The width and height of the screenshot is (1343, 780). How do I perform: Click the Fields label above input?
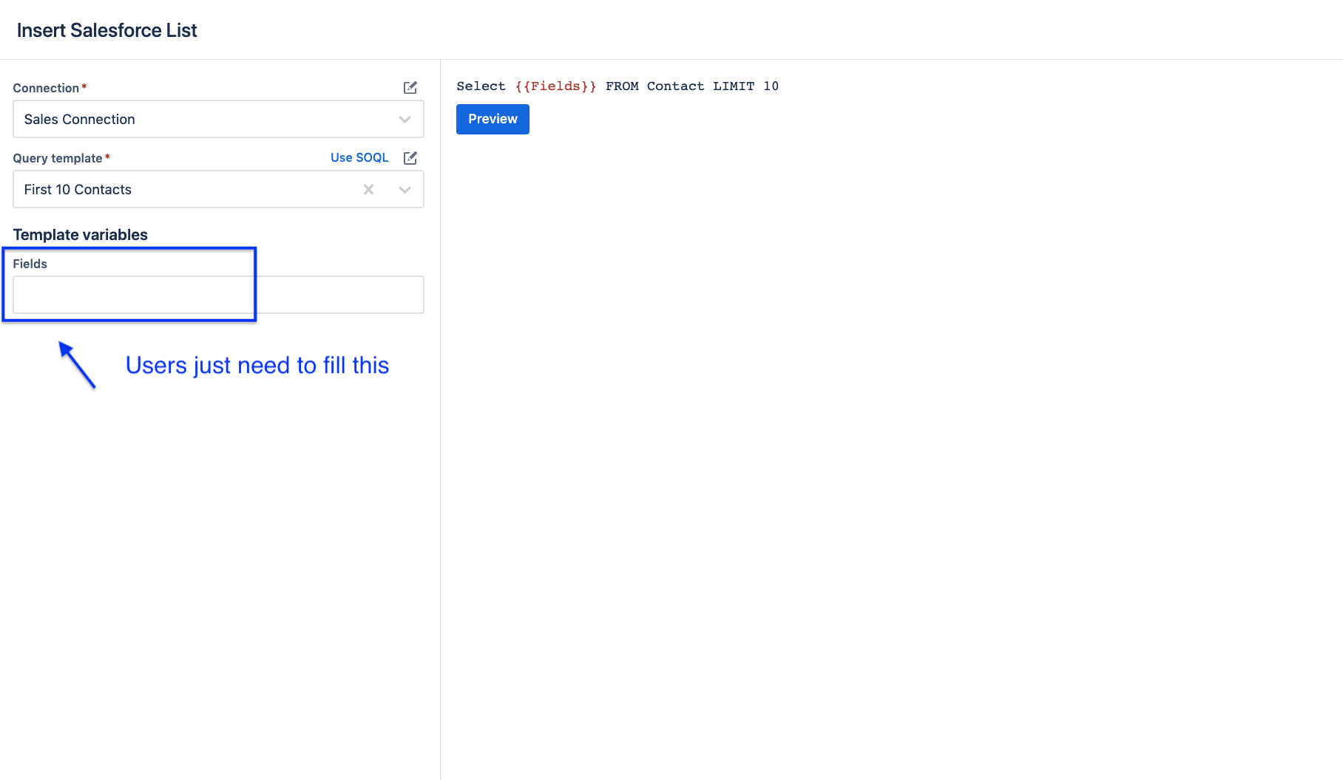pyautogui.click(x=30, y=264)
